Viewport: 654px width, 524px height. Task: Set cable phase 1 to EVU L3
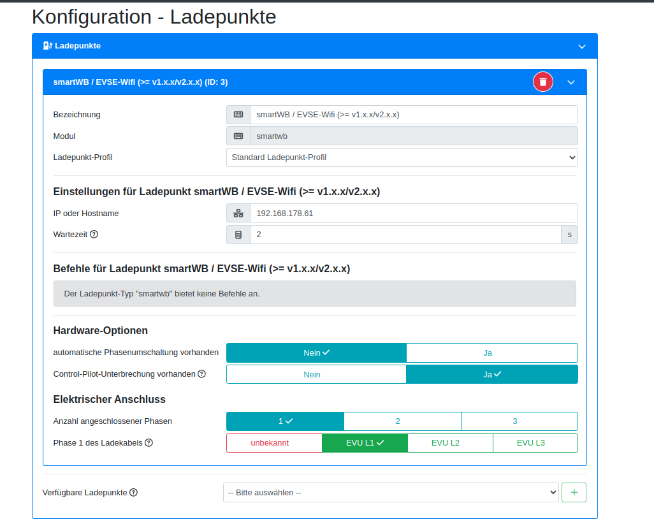tap(535, 443)
